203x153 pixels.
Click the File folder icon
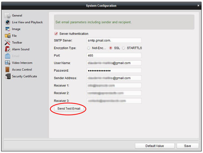point(8,36)
